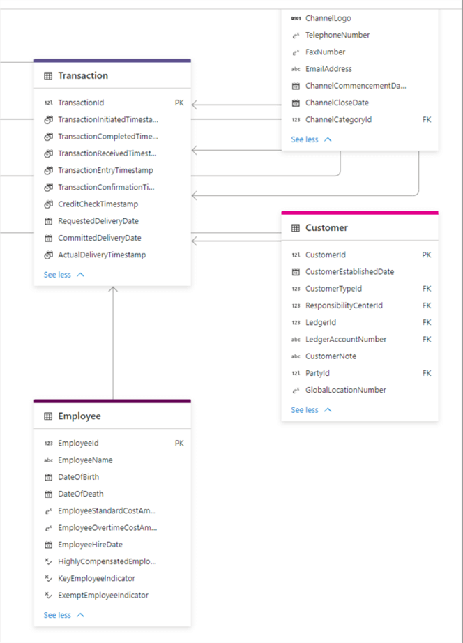Screen dimensions: 463x643
Task: Select the FaxNumber column
Action: pos(360,52)
